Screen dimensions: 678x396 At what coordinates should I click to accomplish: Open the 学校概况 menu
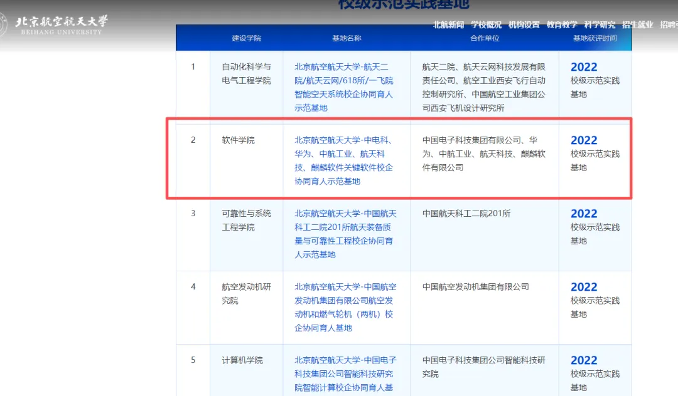(486, 25)
